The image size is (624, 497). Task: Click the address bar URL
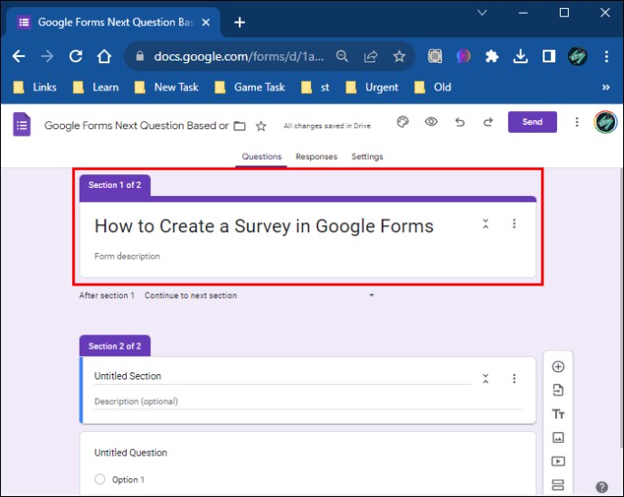(x=239, y=56)
